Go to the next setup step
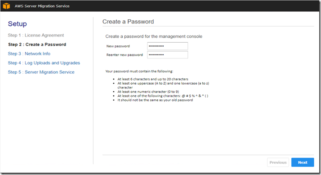The height and width of the screenshot is (175, 321). coord(303,162)
